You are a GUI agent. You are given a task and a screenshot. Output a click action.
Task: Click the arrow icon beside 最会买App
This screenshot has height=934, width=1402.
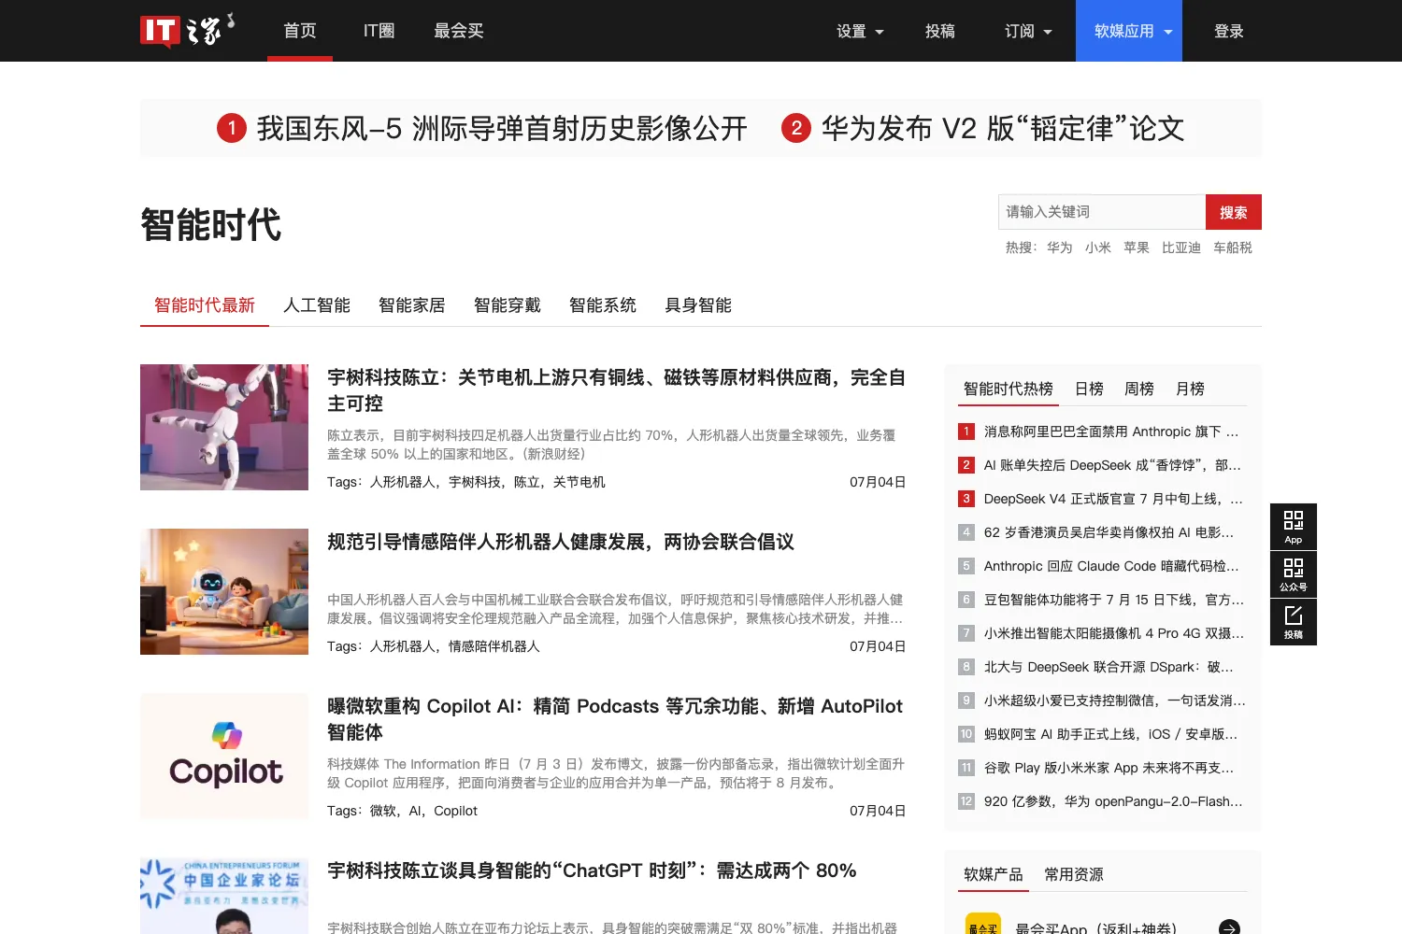1230,927
